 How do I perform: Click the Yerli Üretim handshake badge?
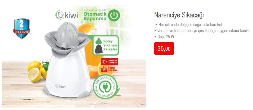[x=110, y=69]
